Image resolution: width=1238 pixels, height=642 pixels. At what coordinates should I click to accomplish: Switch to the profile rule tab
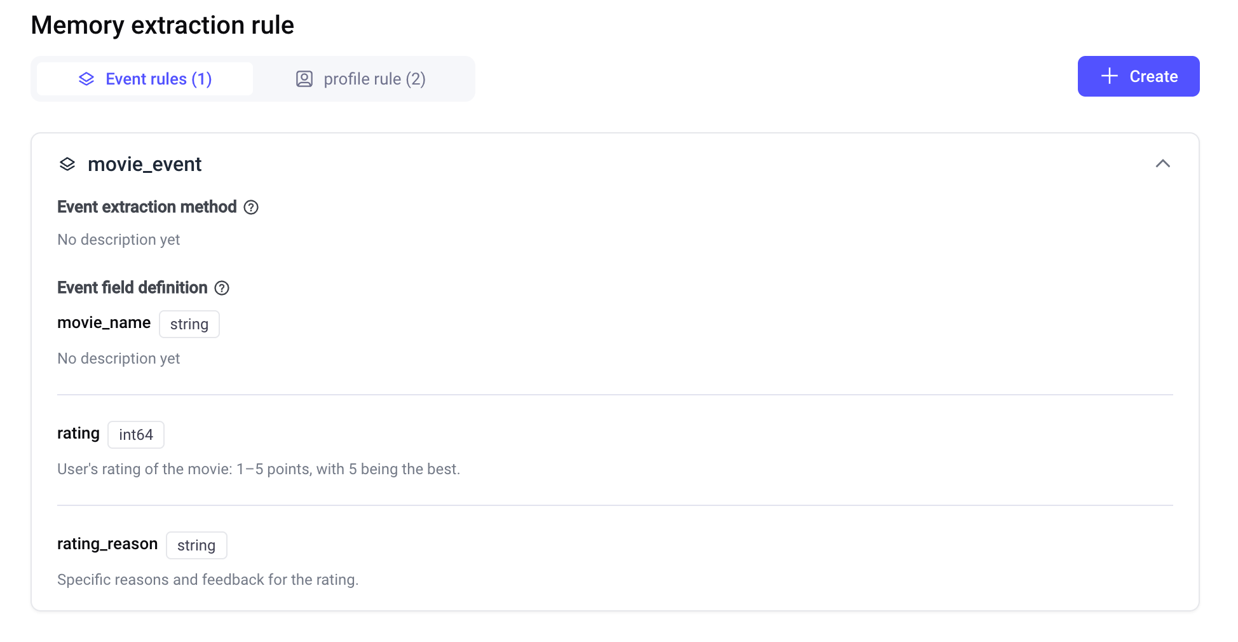point(361,79)
